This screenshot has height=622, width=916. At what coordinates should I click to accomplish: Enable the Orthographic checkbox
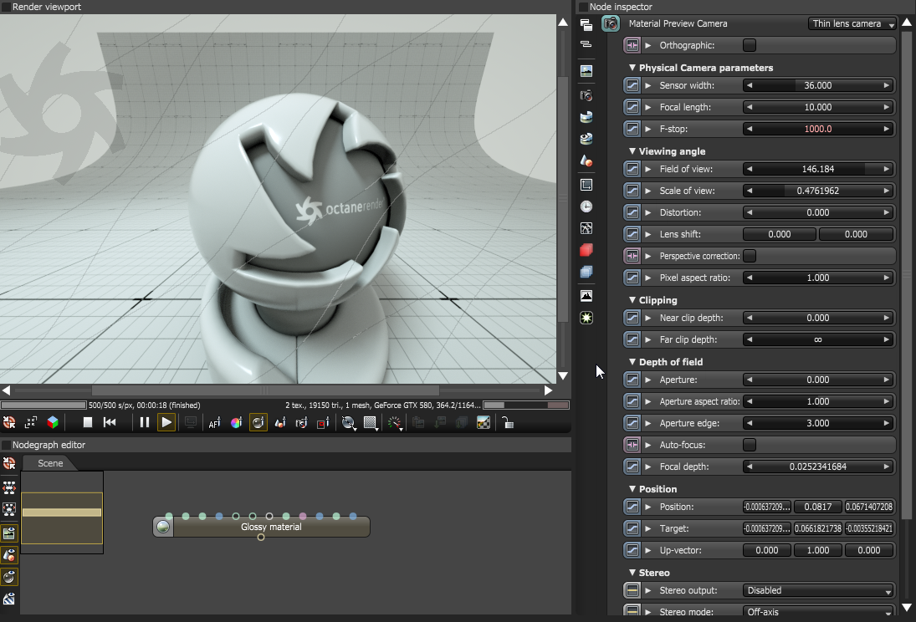pyautogui.click(x=749, y=45)
